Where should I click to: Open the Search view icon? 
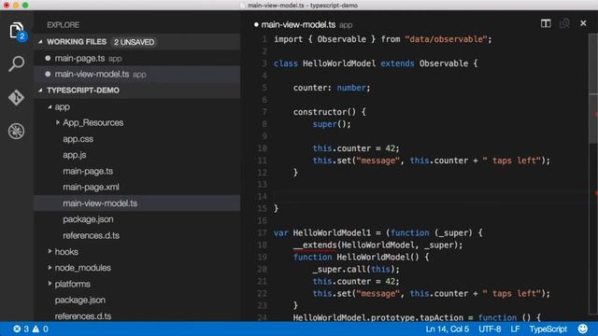point(17,63)
